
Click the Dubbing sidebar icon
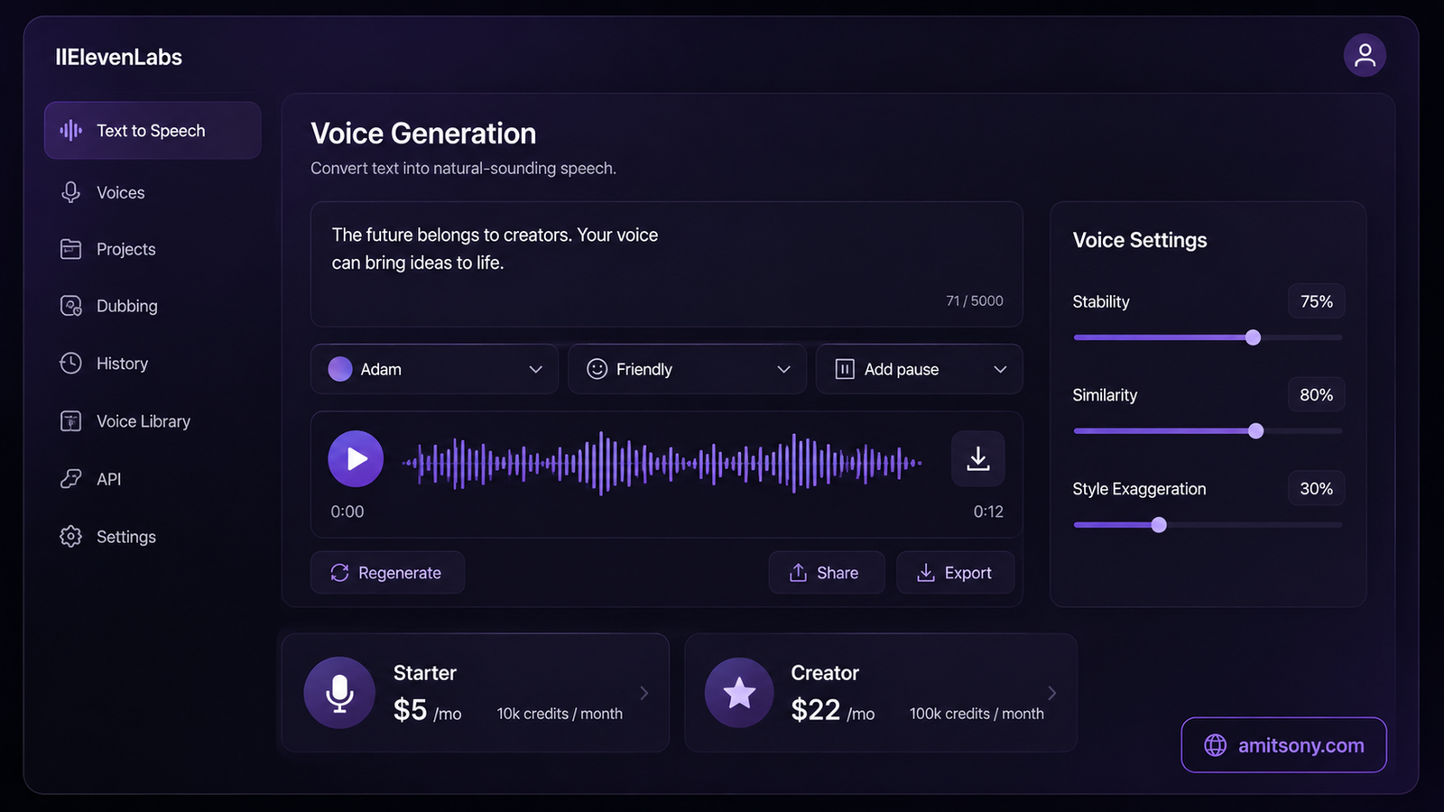70,306
